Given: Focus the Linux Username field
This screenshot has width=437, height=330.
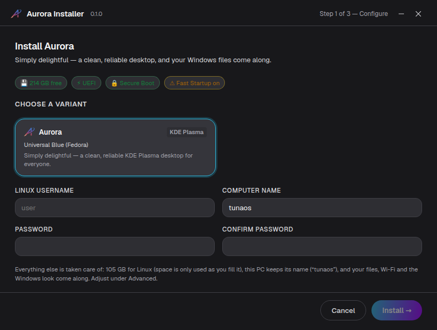Looking at the screenshot, I should (115, 208).
